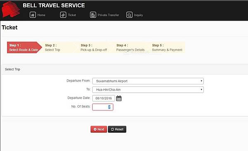
Task: Expand the Departure From dropdown
Action: (148, 81)
